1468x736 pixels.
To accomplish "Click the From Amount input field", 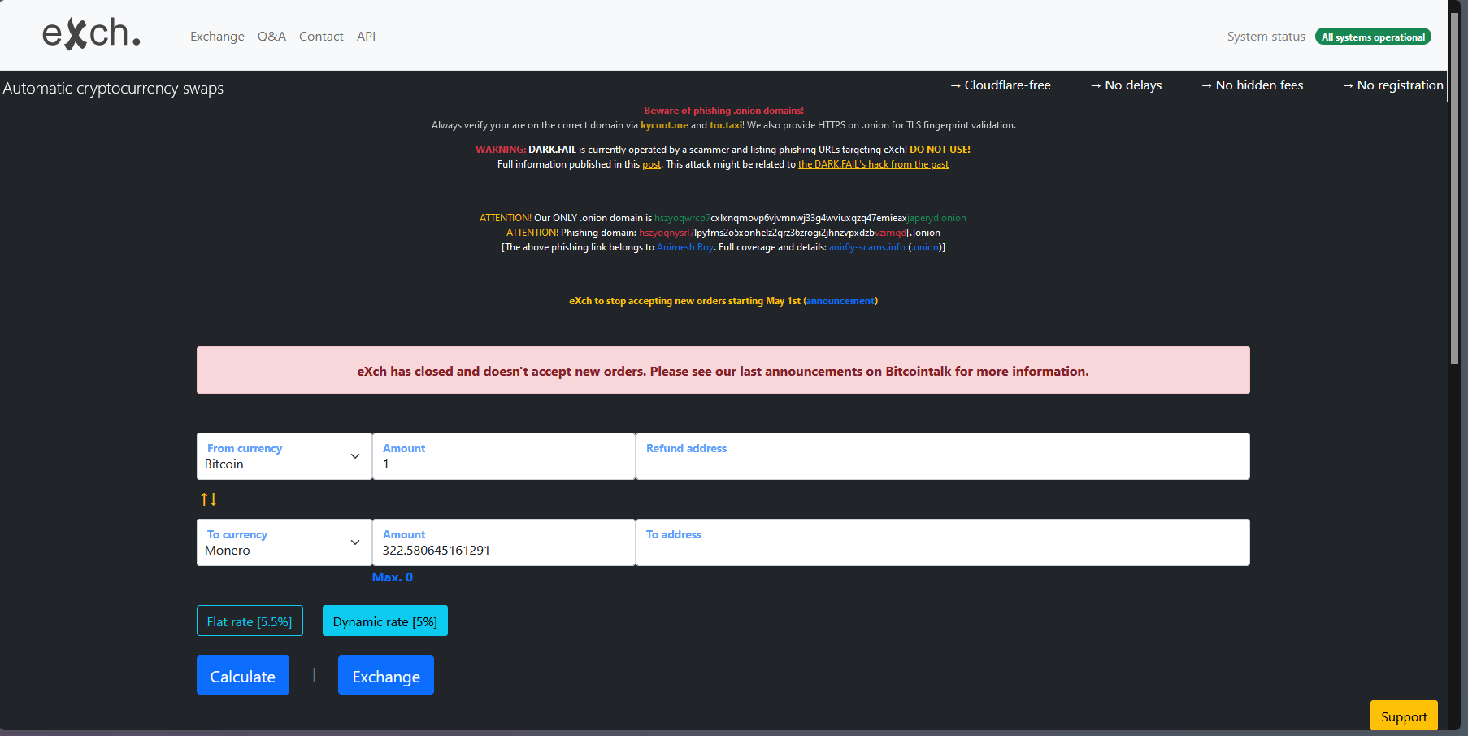I will tap(503, 456).
